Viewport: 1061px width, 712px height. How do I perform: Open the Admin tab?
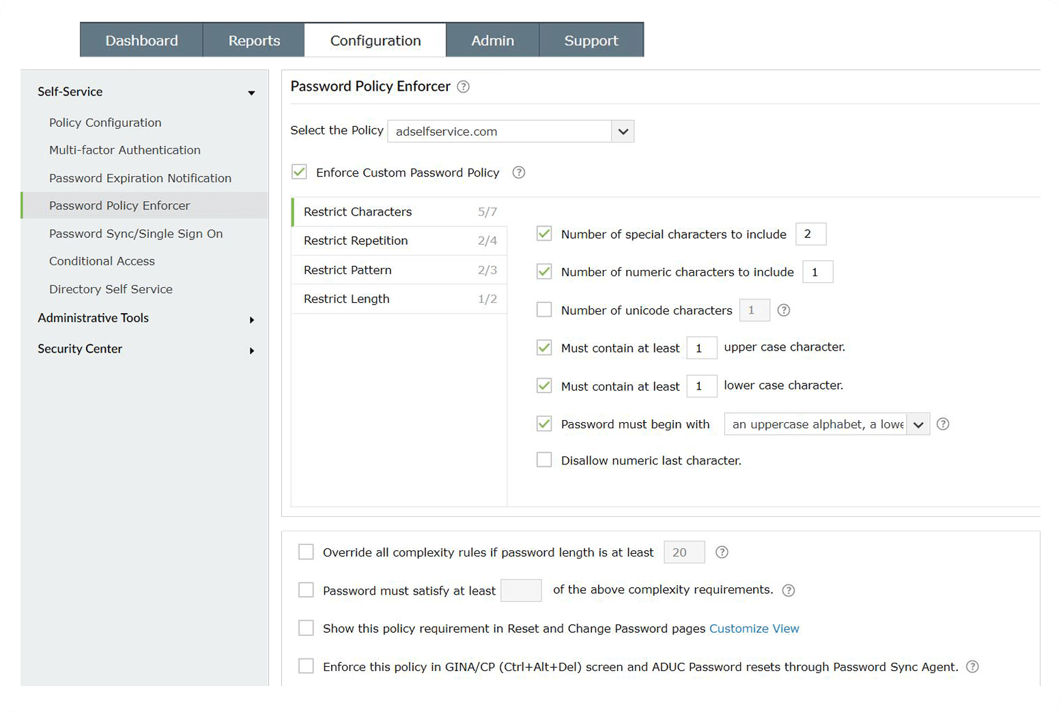[x=492, y=40]
